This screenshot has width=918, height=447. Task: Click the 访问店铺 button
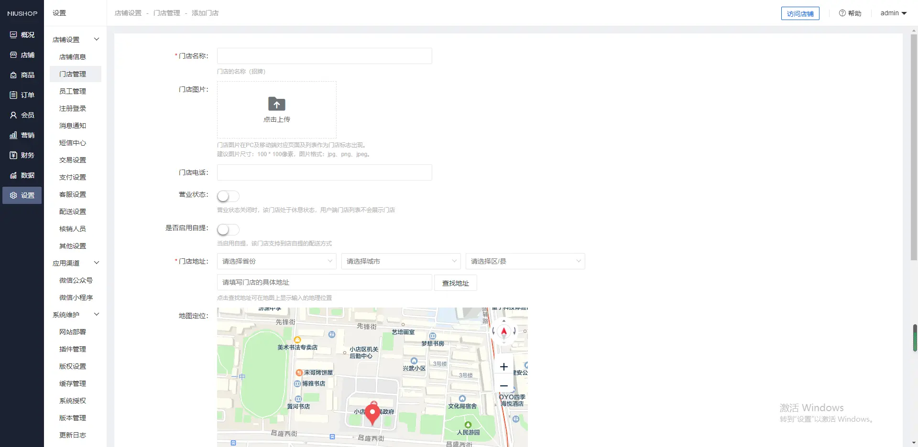pyautogui.click(x=800, y=13)
